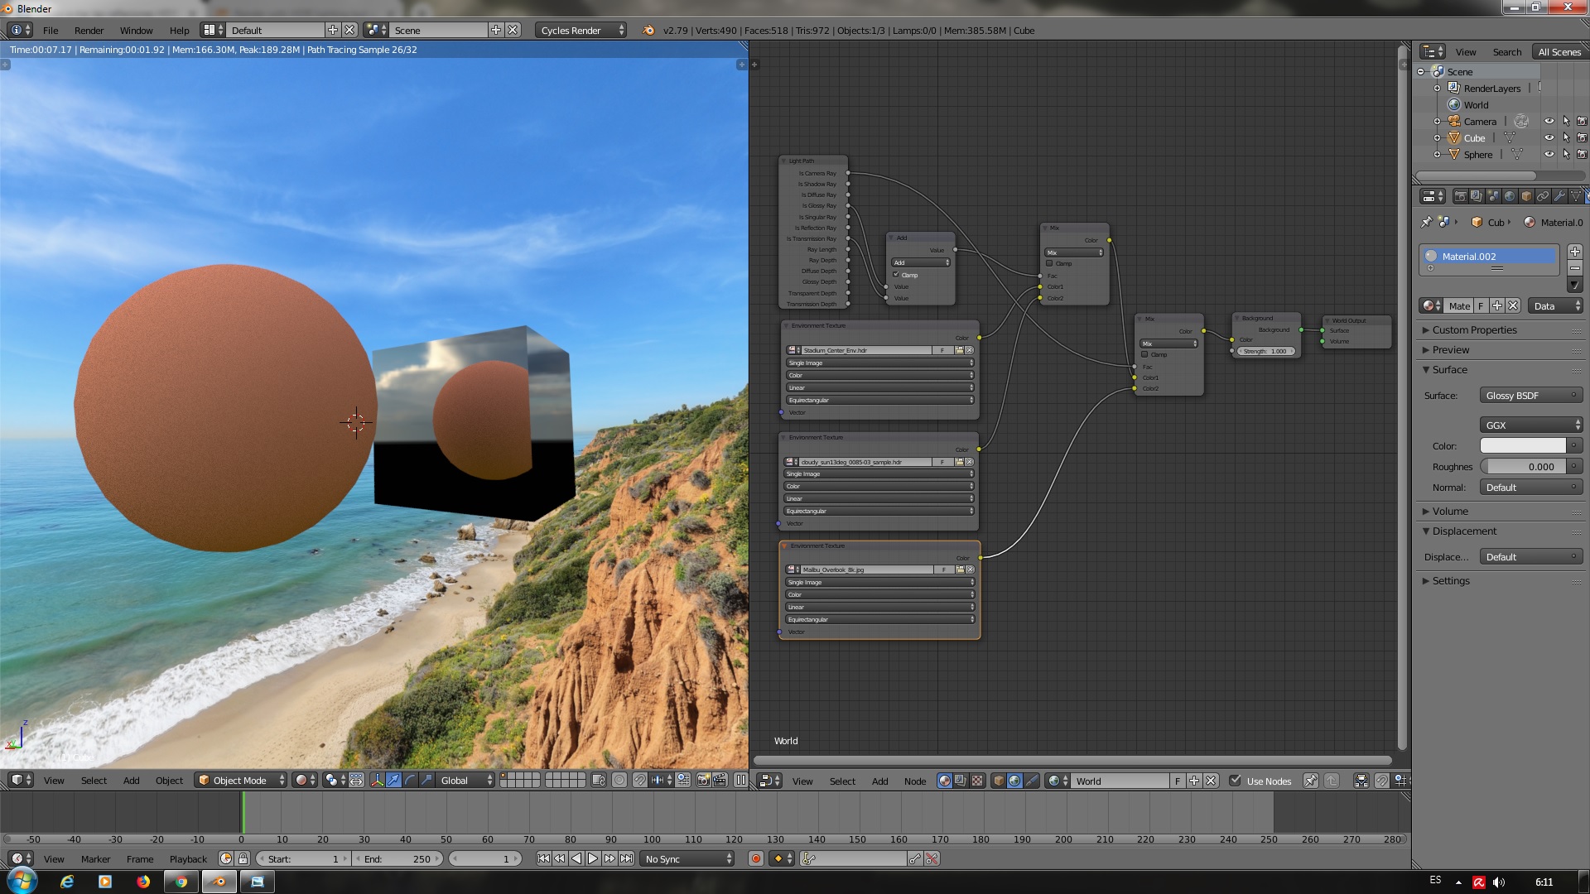Select compositing node tree type

pos(961,781)
